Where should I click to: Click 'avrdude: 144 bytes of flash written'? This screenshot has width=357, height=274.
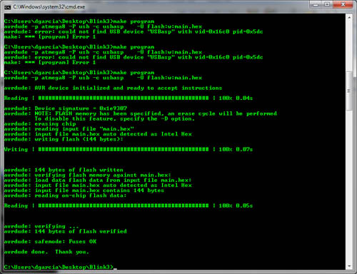click(x=64, y=170)
